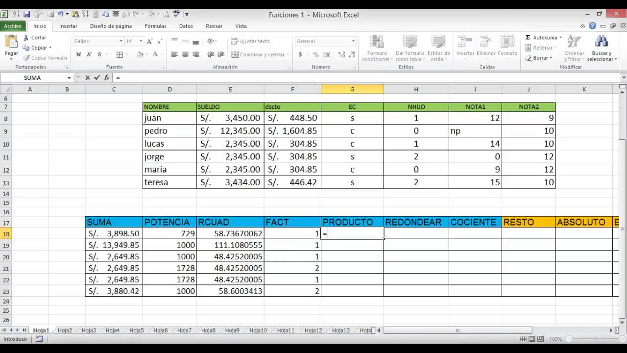Image resolution: width=627 pixels, height=353 pixels.
Task: Cancel the entry with the formula bar X
Action: click(88, 77)
